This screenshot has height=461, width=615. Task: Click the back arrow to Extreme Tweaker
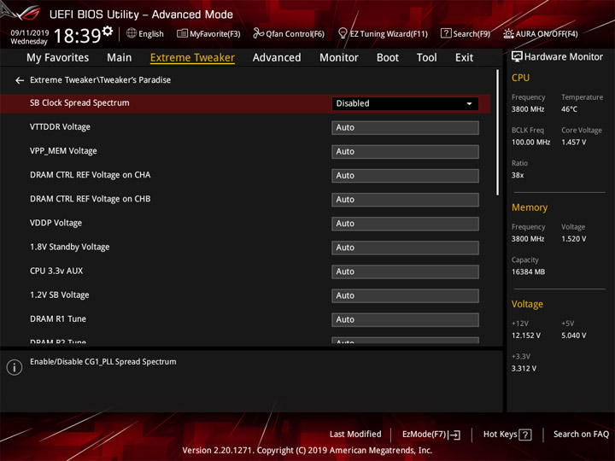pyautogui.click(x=20, y=80)
